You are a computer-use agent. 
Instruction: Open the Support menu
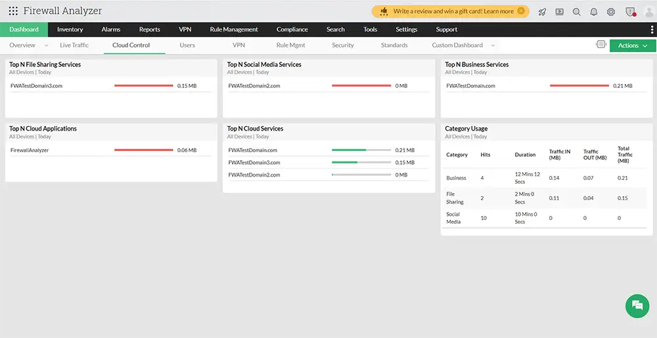(x=446, y=30)
